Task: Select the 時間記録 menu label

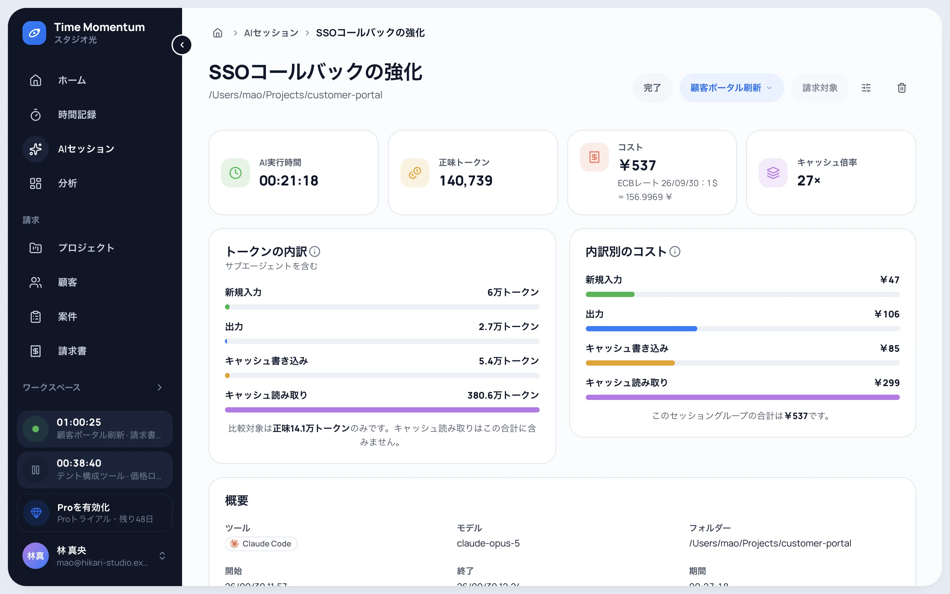Action: pos(77,115)
